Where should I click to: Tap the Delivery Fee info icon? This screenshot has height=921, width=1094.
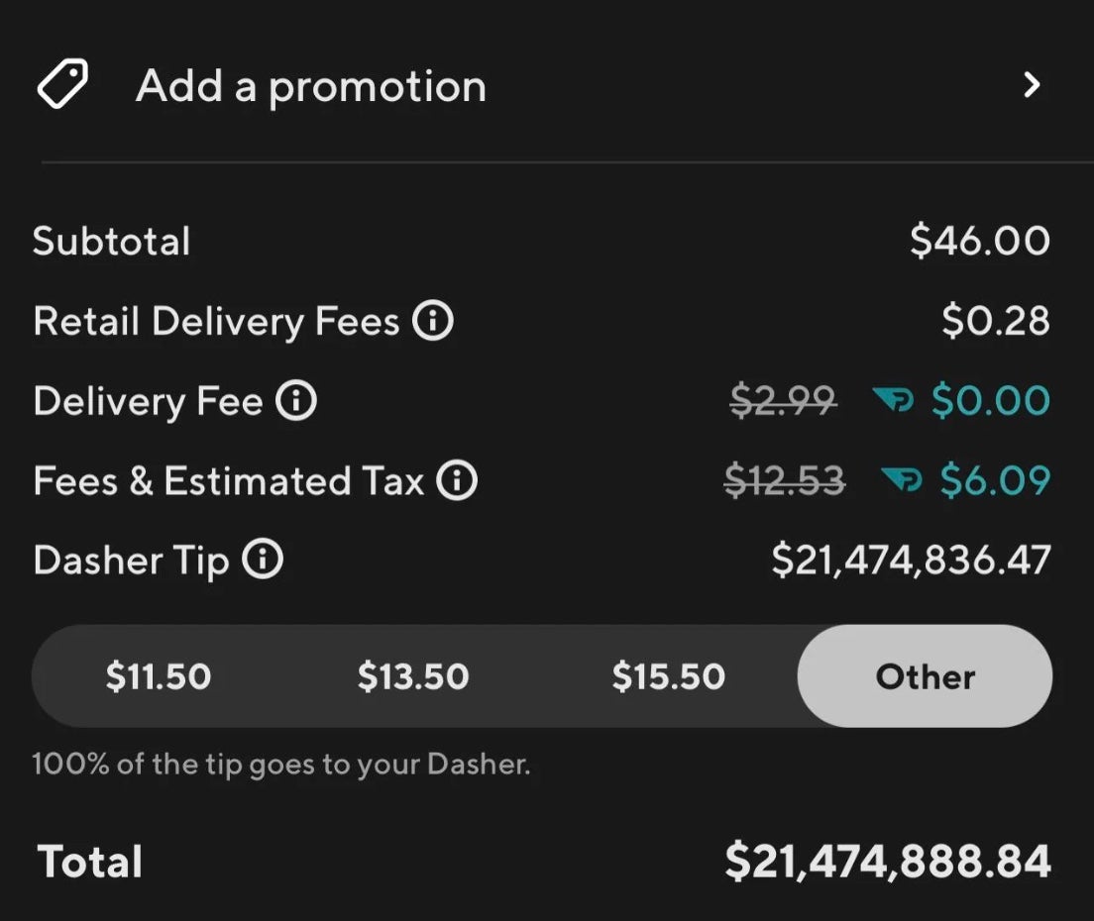click(x=296, y=401)
